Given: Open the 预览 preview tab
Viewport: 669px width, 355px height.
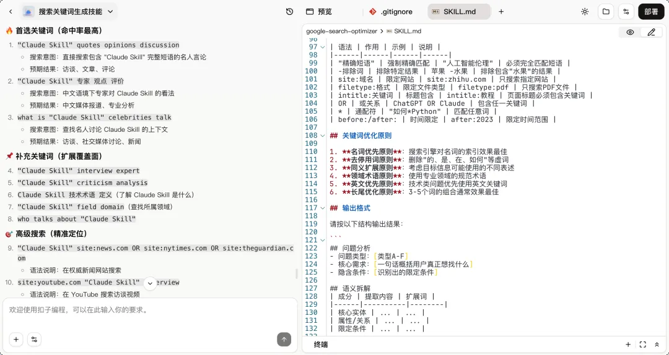Looking at the screenshot, I should [319, 12].
